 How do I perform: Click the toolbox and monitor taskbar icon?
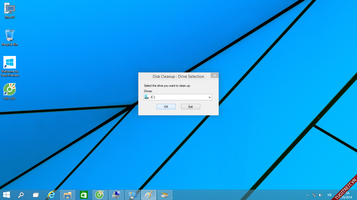click(x=116, y=195)
